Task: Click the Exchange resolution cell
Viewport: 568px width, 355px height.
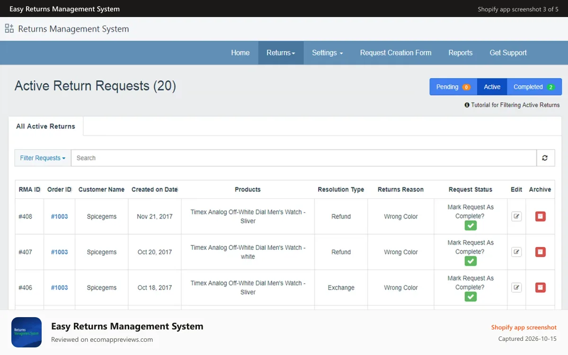Action: coord(341,287)
